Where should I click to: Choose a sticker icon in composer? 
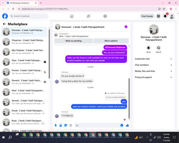[66, 125]
